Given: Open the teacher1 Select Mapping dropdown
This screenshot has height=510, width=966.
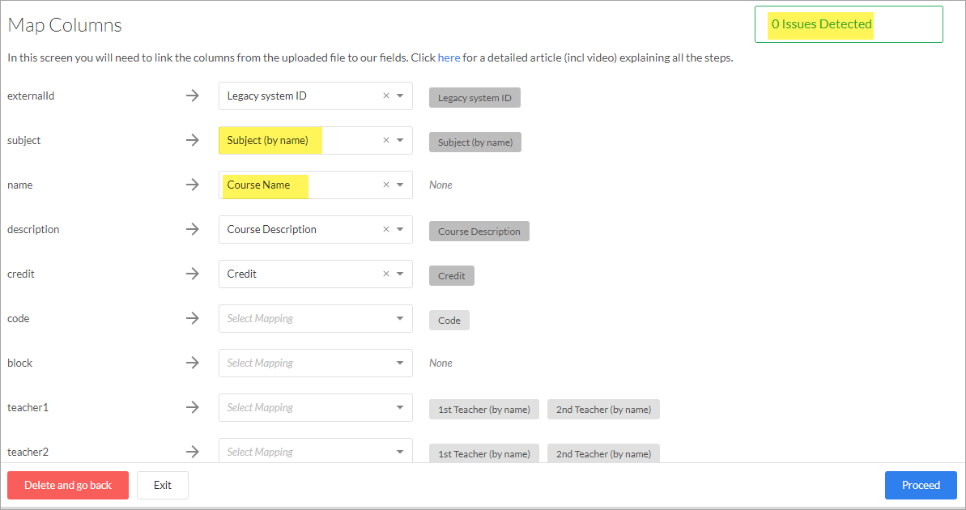Looking at the screenshot, I should coord(316,407).
